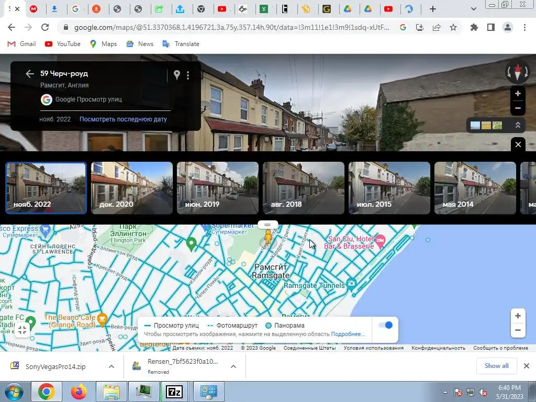Click the Pegman marker on the map
The image size is (536, 402).
pyautogui.click(x=268, y=237)
